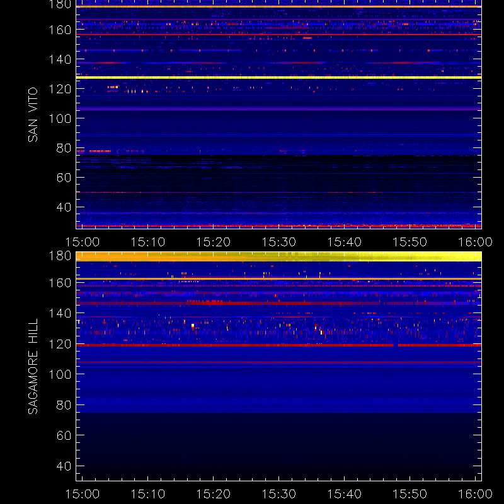504x504 pixels.
Task: Pick the 160 frequency label on San Vito axis
Action: 60,30
